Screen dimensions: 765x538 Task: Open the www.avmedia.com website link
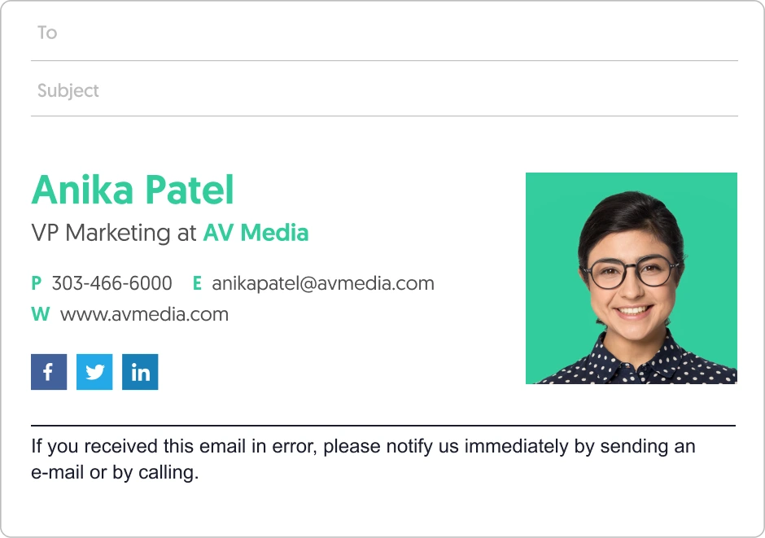tap(144, 314)
